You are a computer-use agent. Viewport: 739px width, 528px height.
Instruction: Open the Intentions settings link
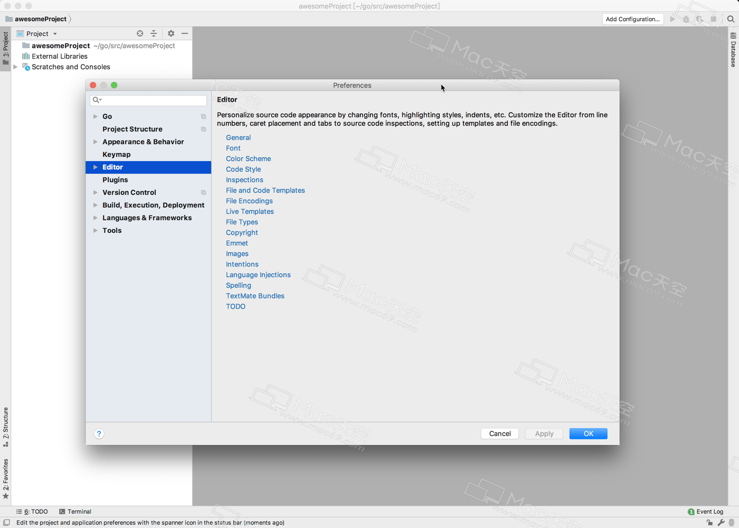point(242,264)
